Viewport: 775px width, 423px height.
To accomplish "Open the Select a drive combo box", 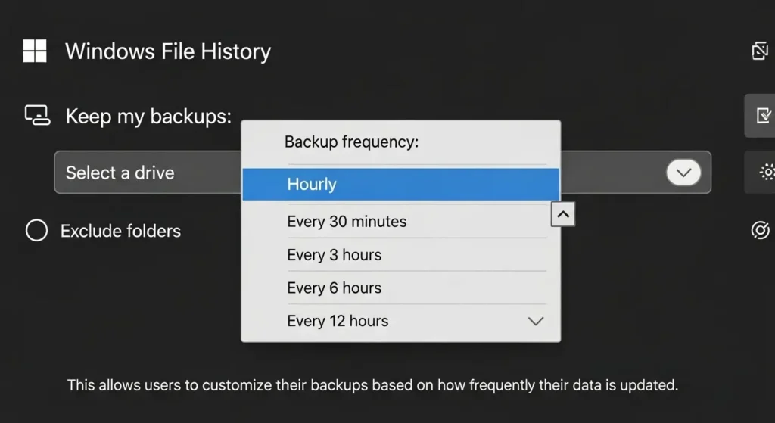I will (x=382, y=172).
